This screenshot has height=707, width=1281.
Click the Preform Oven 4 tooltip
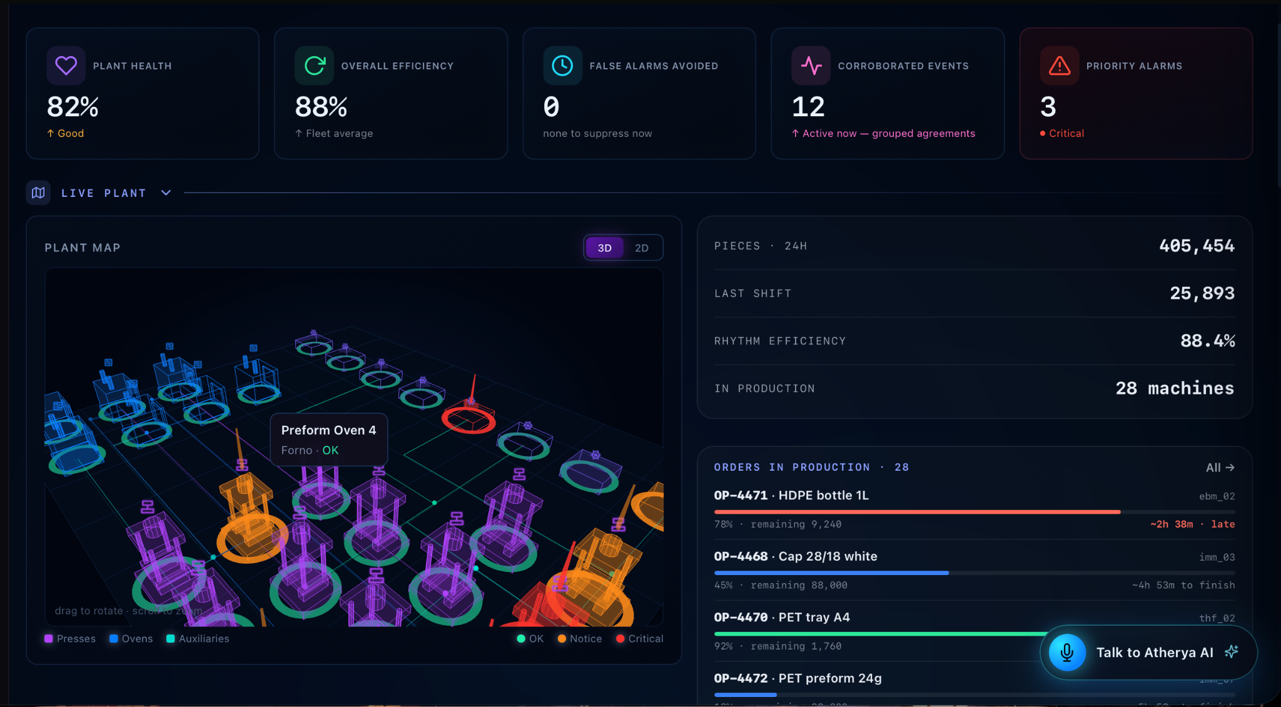coord(329,439)
